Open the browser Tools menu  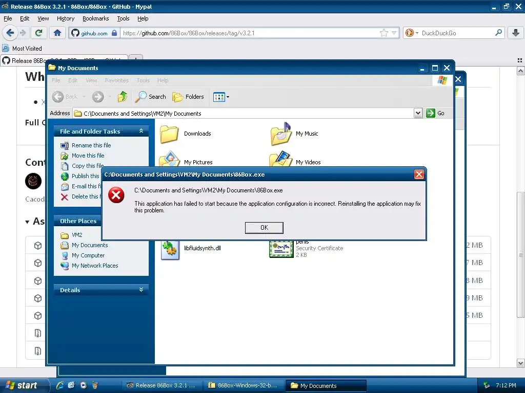[123, 18]
